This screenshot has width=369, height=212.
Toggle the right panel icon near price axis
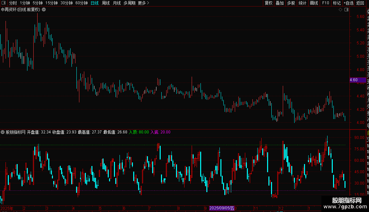coord(346,10)
